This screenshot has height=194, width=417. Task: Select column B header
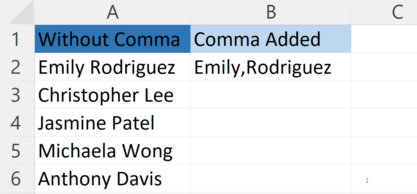coord(271,12)
